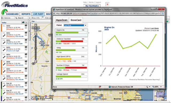Click the vehicle list scrollbar up arrow
This screenshot has height=103, width=171.
30,21
